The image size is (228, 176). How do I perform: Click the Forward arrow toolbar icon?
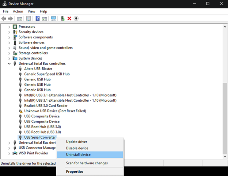(x=11, y=19)
